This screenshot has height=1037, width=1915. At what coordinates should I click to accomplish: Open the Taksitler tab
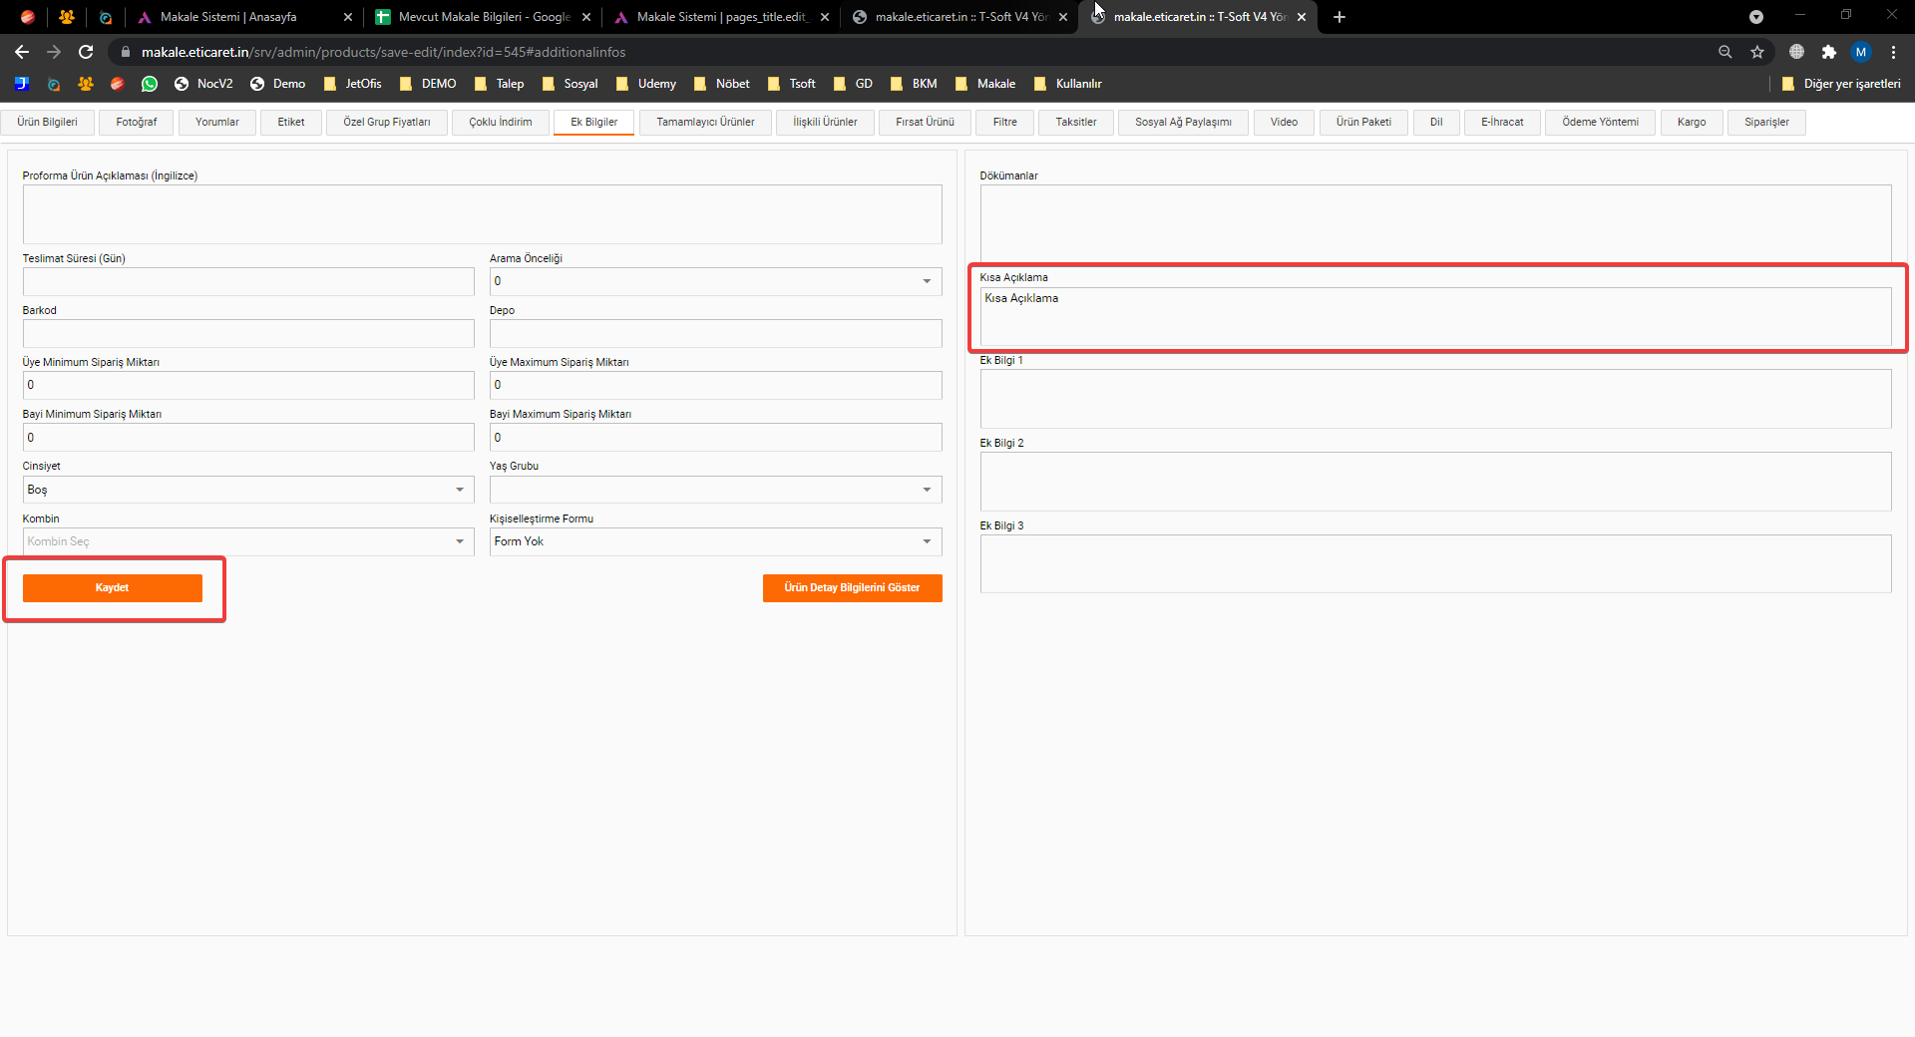click(1076, 122)
